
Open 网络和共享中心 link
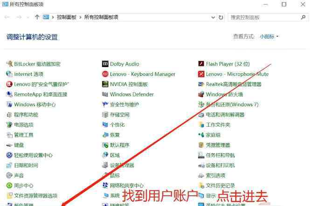(127, 185)
